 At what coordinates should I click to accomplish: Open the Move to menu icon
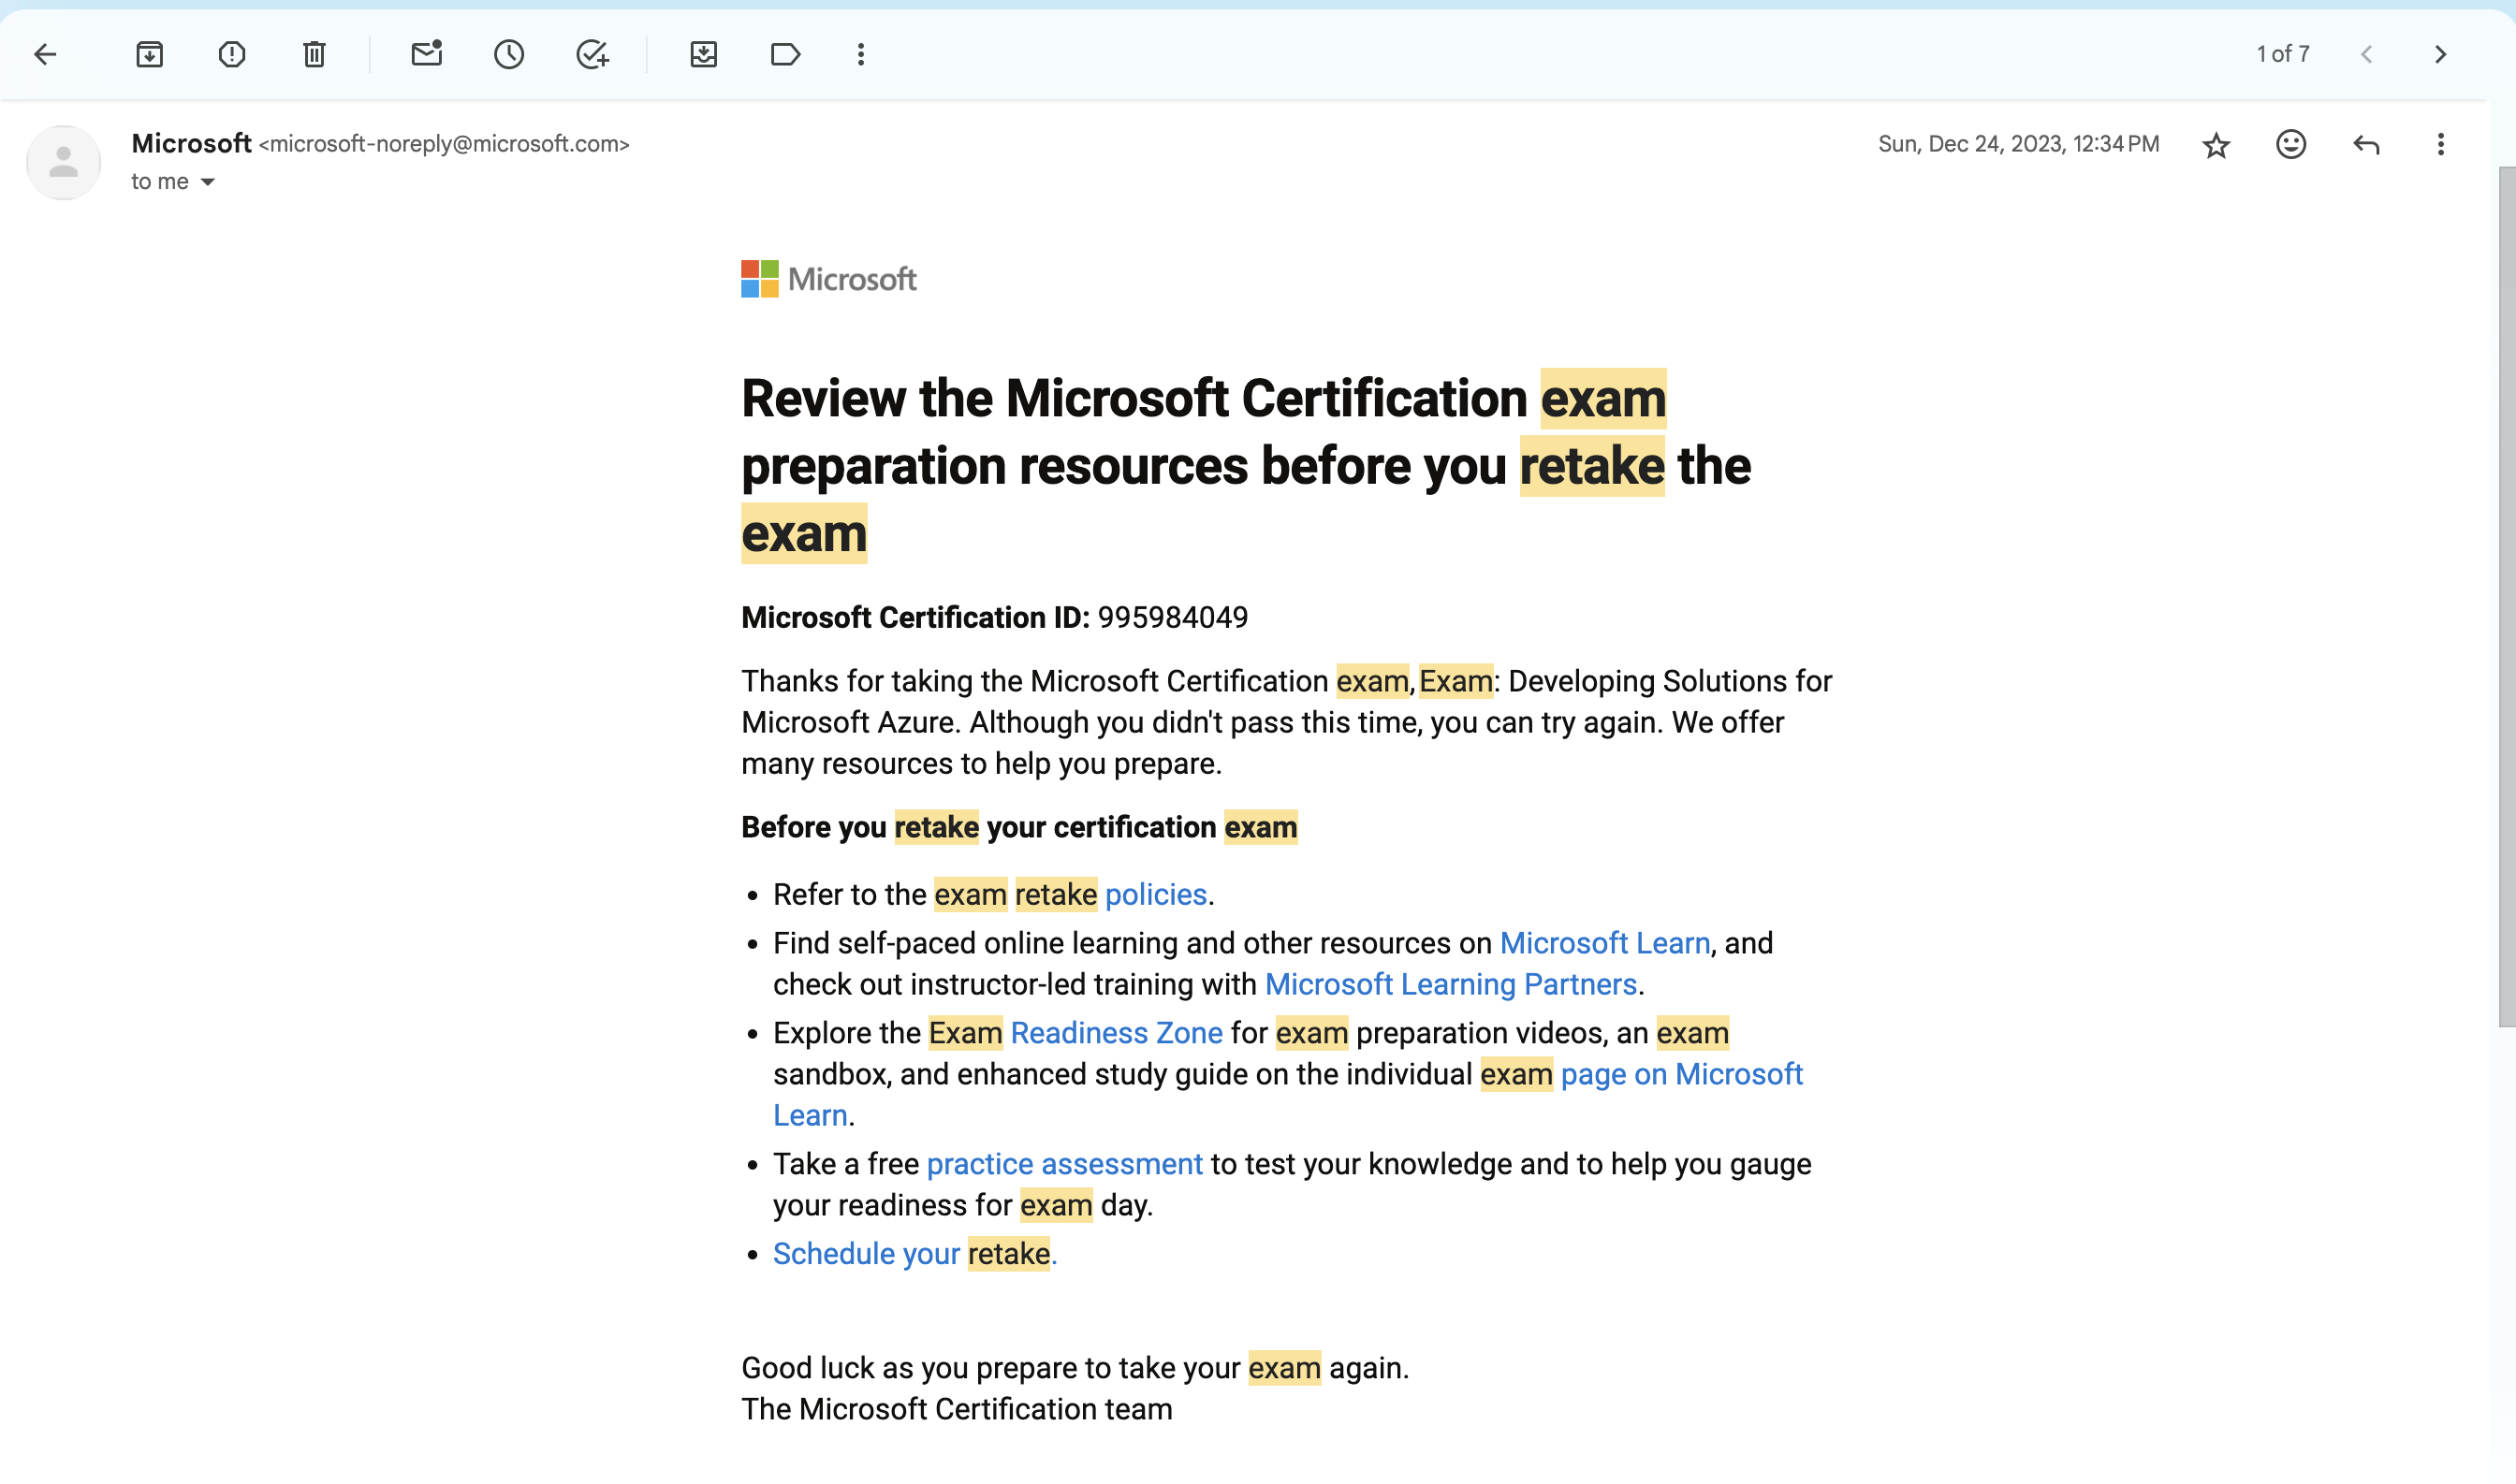coord(703,54)
